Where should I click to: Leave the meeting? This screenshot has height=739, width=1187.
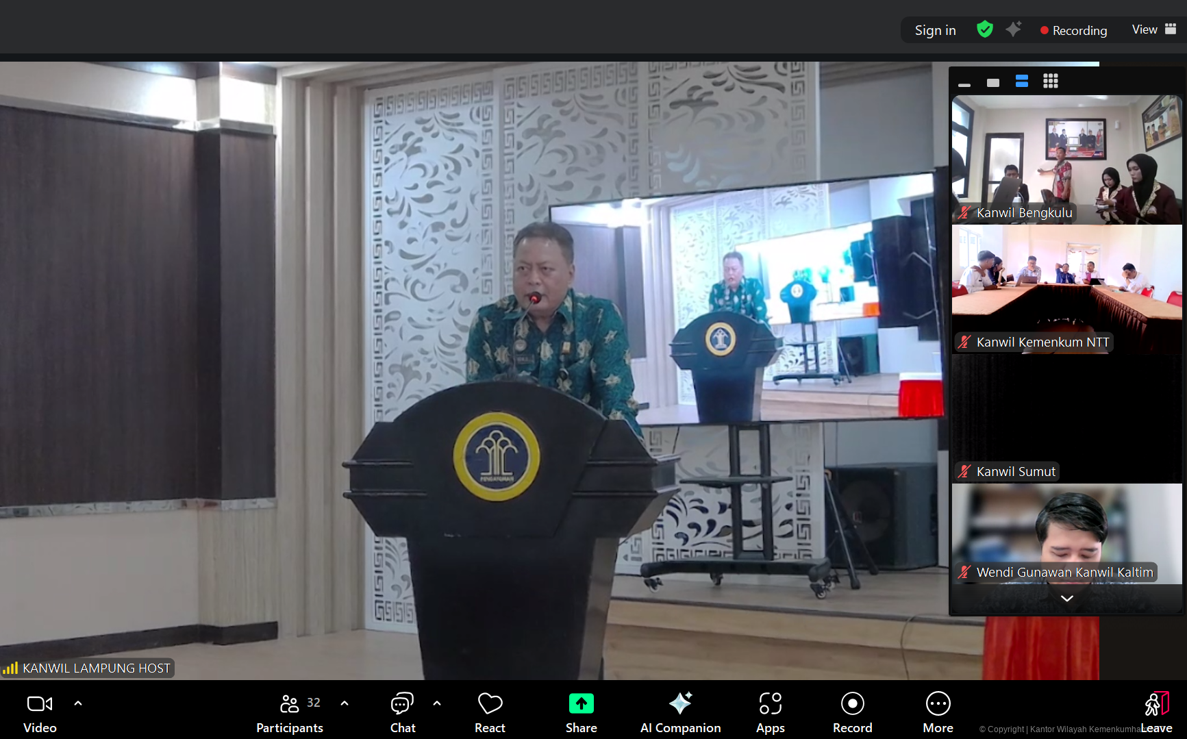pyautogui.click(x=1156, y=712)
